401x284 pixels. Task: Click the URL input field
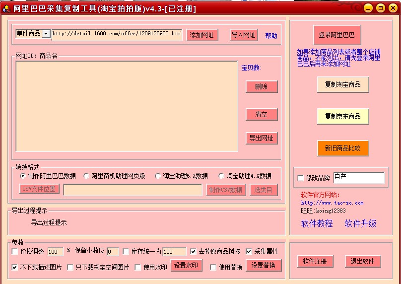click(x=117, y=35)
